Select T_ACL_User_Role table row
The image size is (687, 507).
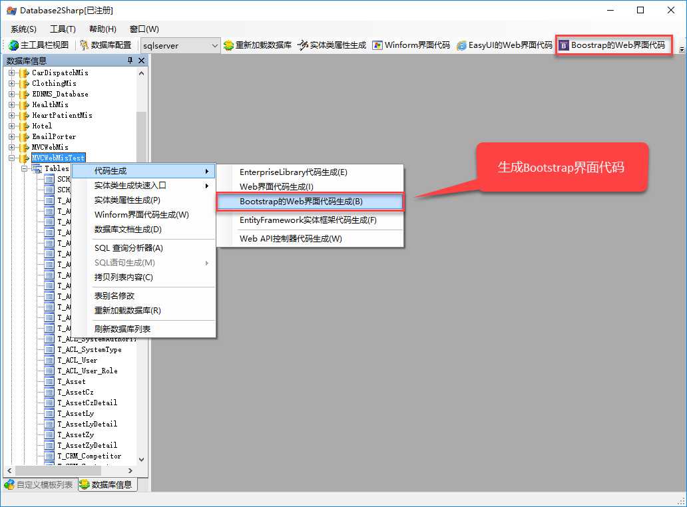pos(88,371)
